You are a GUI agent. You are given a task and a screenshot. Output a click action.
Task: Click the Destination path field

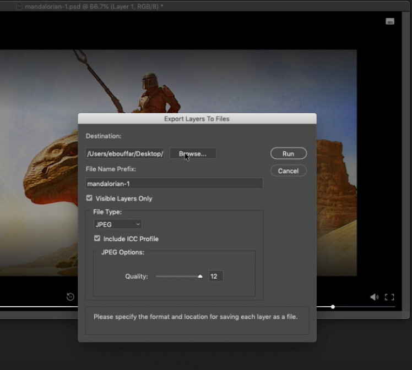click(126, 154)
